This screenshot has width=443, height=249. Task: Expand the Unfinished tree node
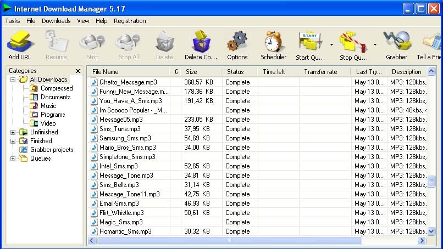[13, 132]
